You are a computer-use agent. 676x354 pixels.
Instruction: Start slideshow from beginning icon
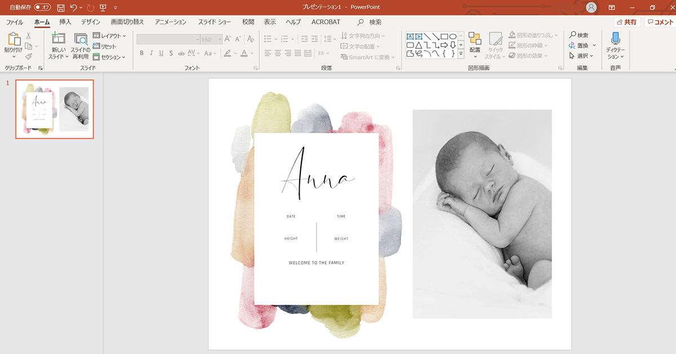103,8
